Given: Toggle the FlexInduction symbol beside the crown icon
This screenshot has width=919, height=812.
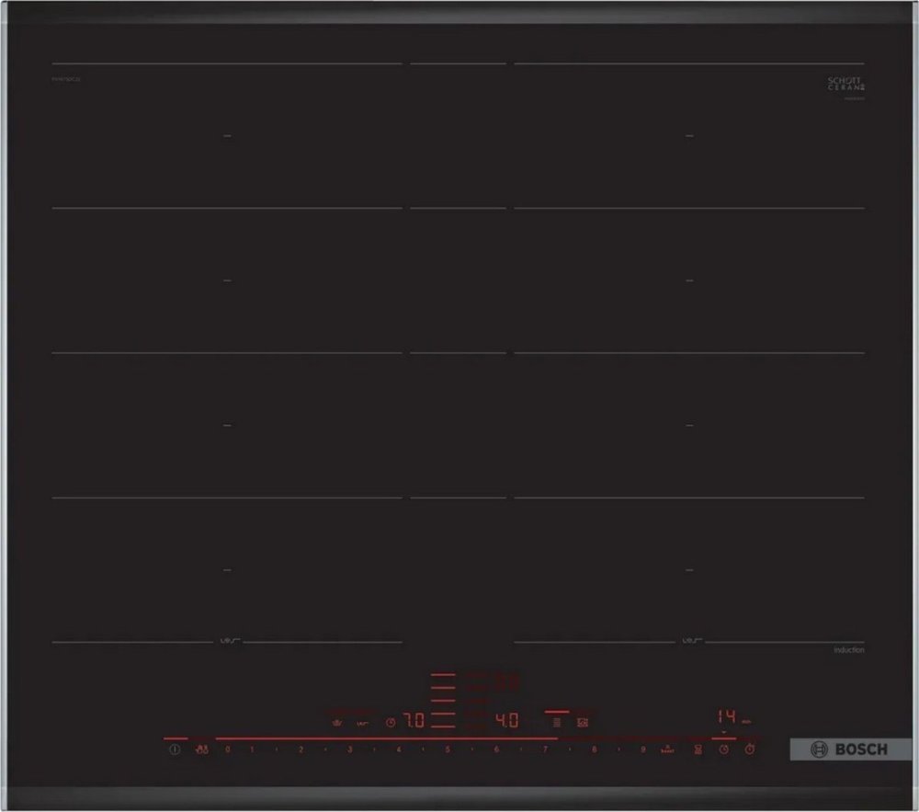Looking at the screenshot, I should coord(363,723).
